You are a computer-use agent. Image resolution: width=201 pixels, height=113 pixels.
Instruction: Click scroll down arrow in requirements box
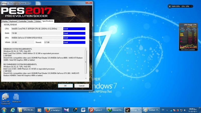(x=86, y=78)
